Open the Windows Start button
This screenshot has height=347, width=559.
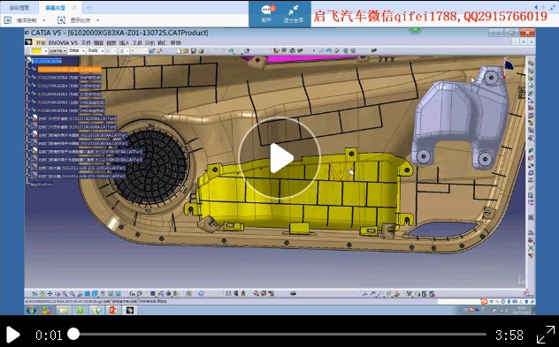(31, 310)
